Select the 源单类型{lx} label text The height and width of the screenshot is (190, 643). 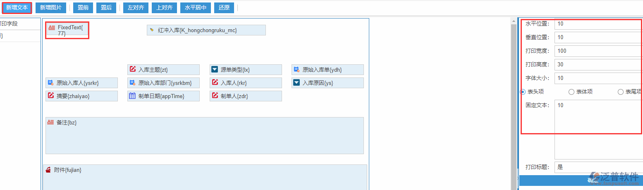pos(235,70)
